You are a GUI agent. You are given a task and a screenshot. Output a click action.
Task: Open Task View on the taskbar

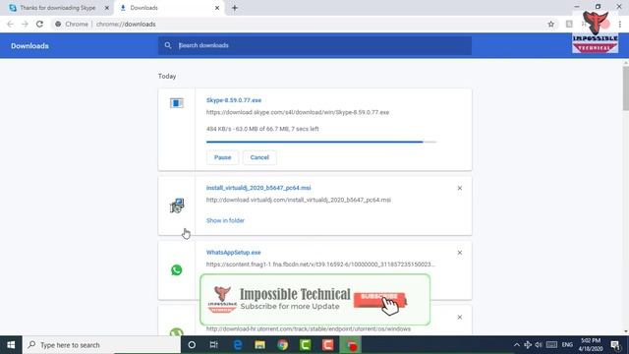(x=214, y=345)
